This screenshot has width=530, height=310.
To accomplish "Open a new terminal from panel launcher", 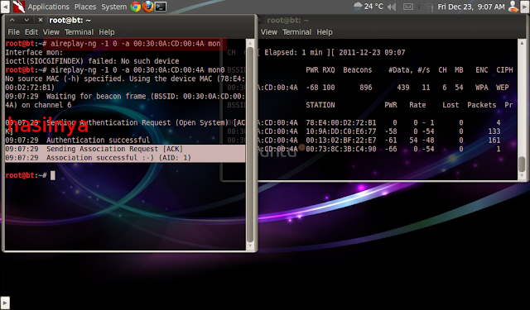I will pyautogui.click(x=161, y=7).
